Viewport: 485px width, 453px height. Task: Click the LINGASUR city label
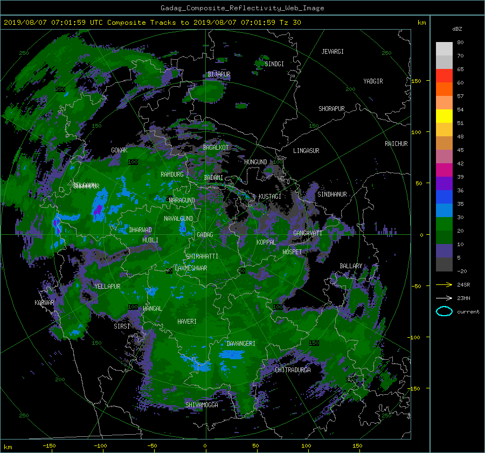click(306, 151)
